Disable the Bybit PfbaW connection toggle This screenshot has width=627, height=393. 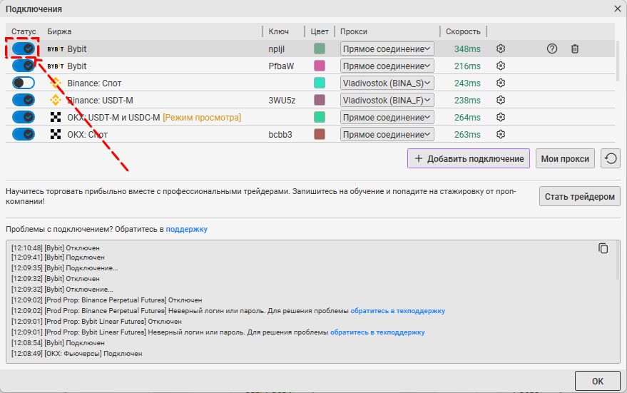click(x=24, y=66)
